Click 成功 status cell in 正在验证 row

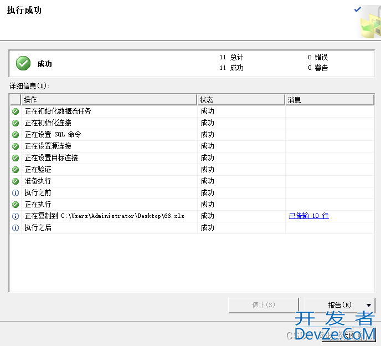[x=207, y=169]
